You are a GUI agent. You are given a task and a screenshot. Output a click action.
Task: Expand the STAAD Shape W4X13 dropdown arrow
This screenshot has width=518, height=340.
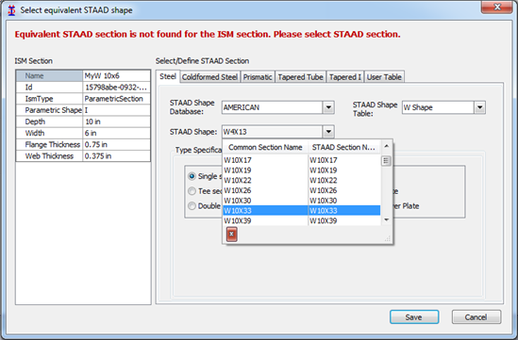point(328,132)
